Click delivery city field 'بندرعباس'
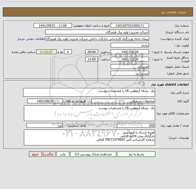196x189 pixels. pyautogui.click(x=130, y=73)
